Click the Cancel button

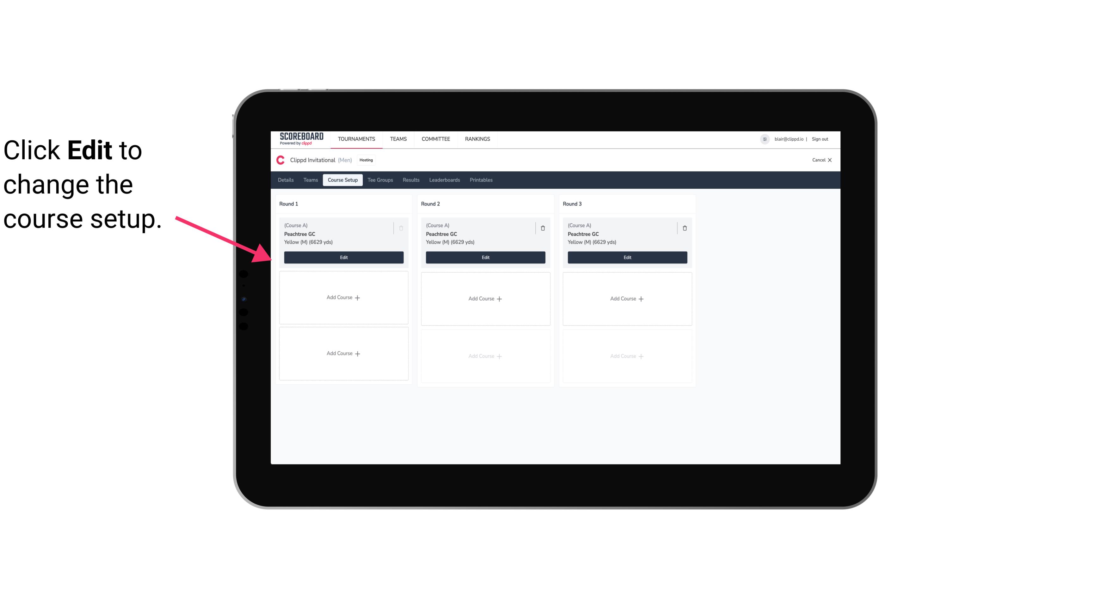[821, 160]
